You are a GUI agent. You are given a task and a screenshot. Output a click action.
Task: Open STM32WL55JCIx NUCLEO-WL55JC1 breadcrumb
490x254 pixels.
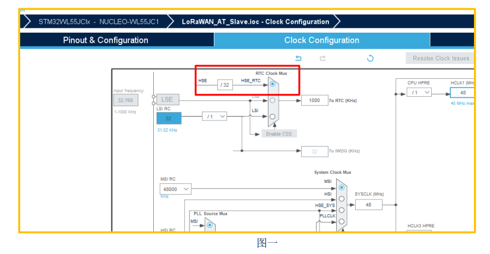point(99,22)
